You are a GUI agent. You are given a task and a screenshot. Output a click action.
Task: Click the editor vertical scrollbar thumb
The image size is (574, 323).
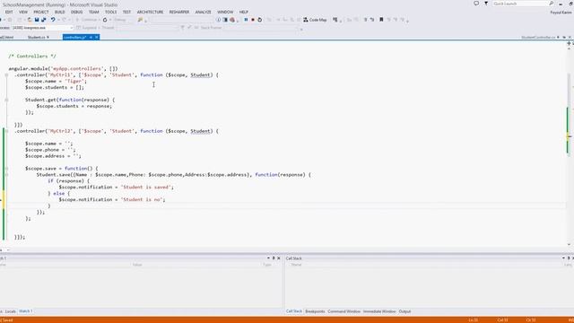tap(569, 114)
